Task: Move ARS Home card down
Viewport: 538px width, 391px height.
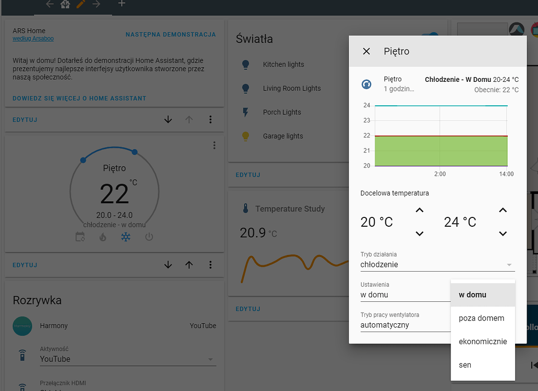Action: pyautogui.click(x=168, y=119)
